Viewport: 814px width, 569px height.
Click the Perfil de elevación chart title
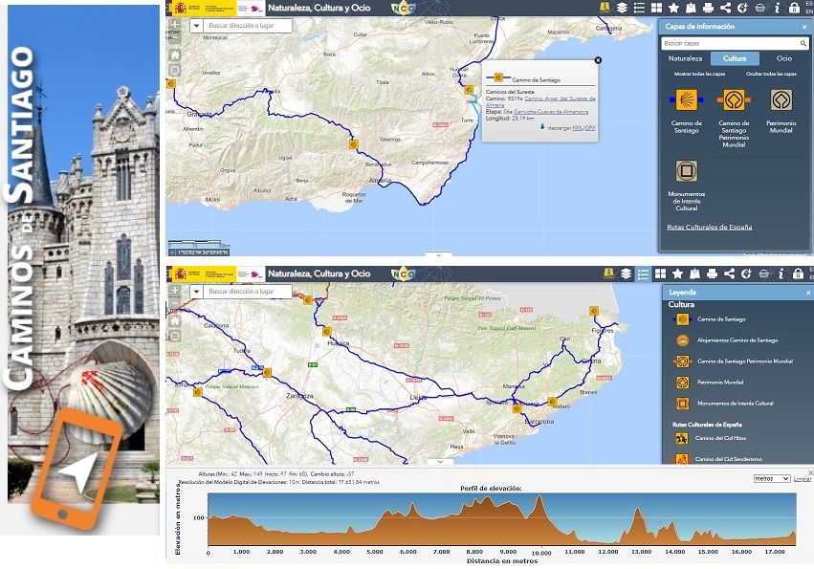[x=491, y=488]
